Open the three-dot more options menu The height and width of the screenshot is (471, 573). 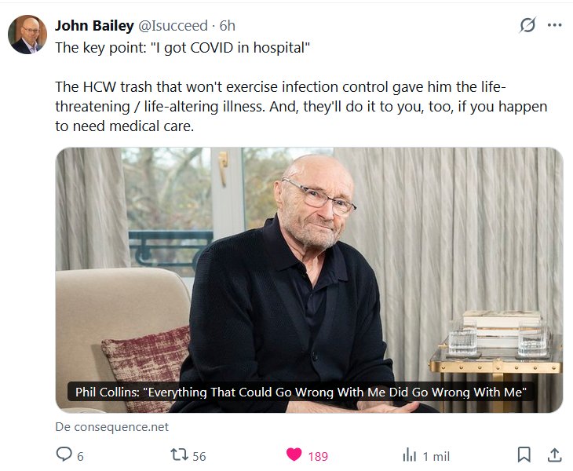point(554,25)
